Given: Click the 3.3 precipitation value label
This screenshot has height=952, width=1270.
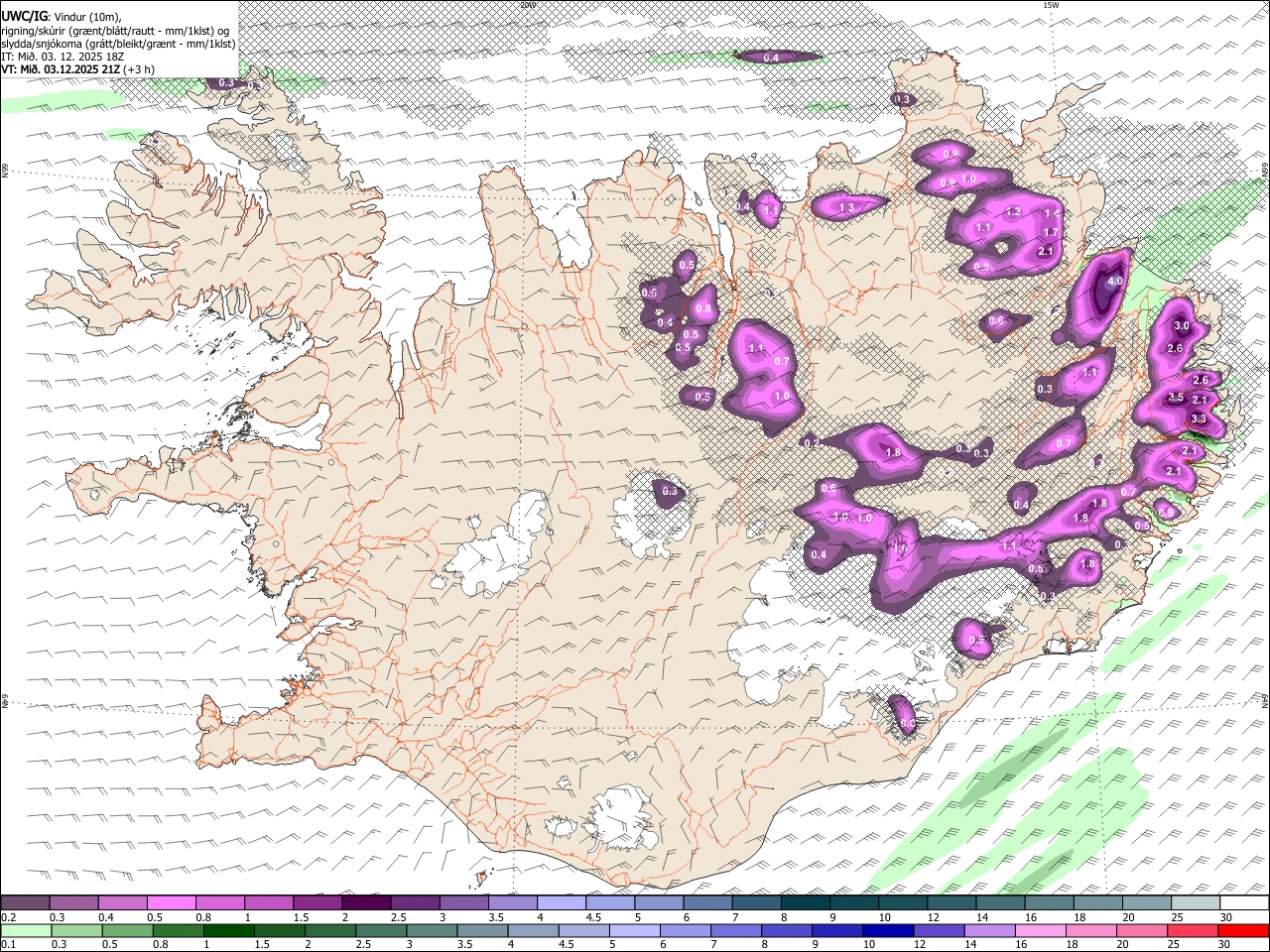Looking at the screenshot, I should [1199, 419].
